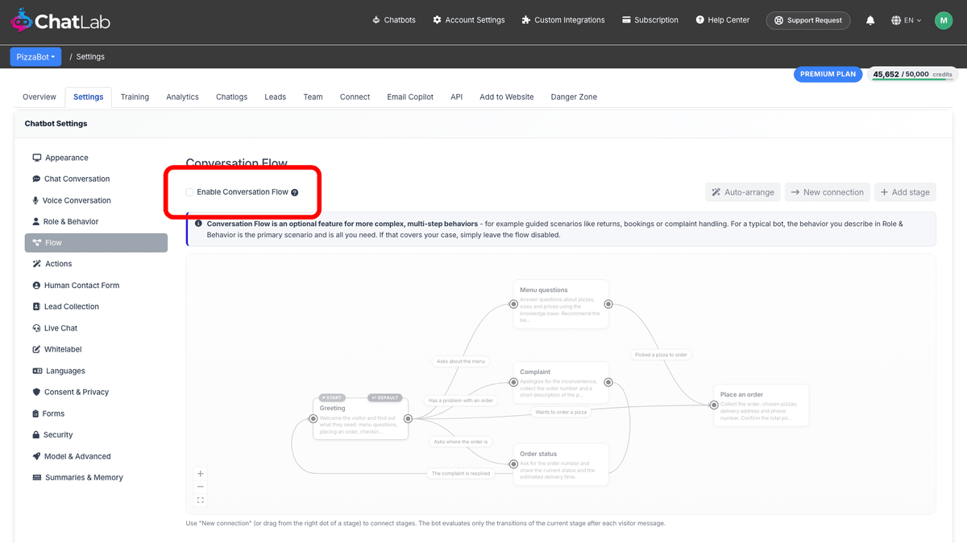Switch to the API tab

click(x=456, y=97)
